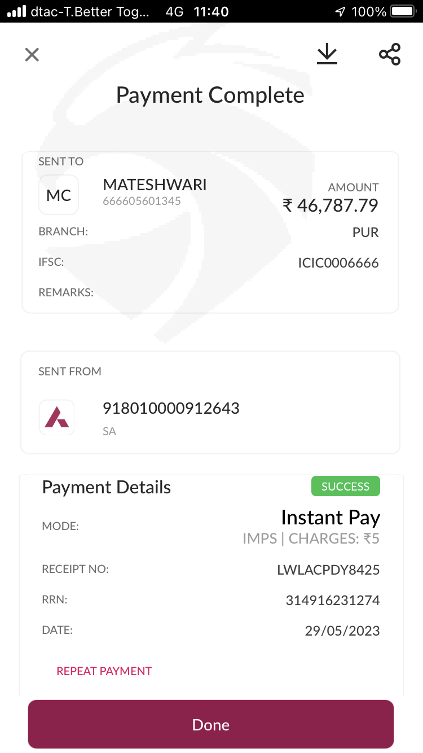The width and height of the screenshot is (423, 753).
Task: Tap recipient account number 666605601345
Action: click(x=142, y=201)
